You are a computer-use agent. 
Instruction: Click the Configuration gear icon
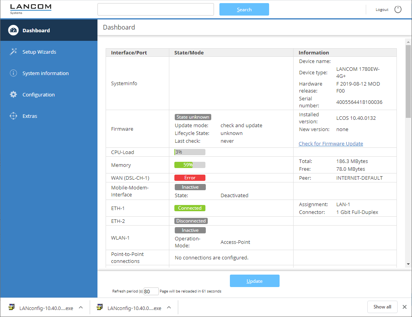click(x=13, y=95)
